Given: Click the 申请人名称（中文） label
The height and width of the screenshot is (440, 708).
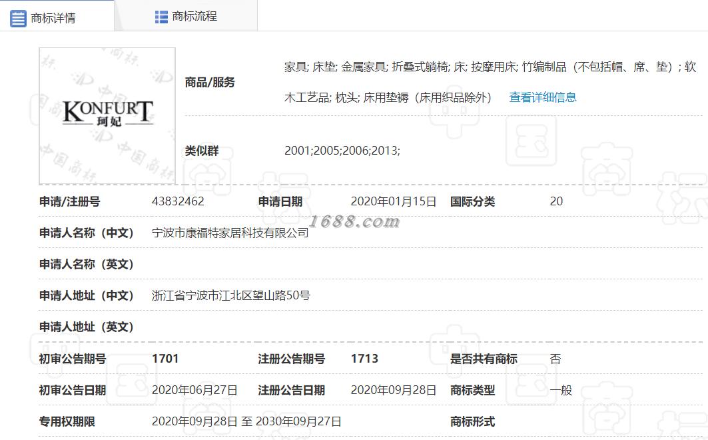Looking at the screenshot, I should coord(87,233).
